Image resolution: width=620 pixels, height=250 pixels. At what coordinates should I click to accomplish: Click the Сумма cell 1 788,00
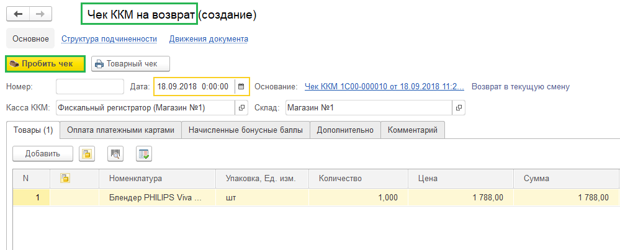pyautogui.click(x=566, y=197)
